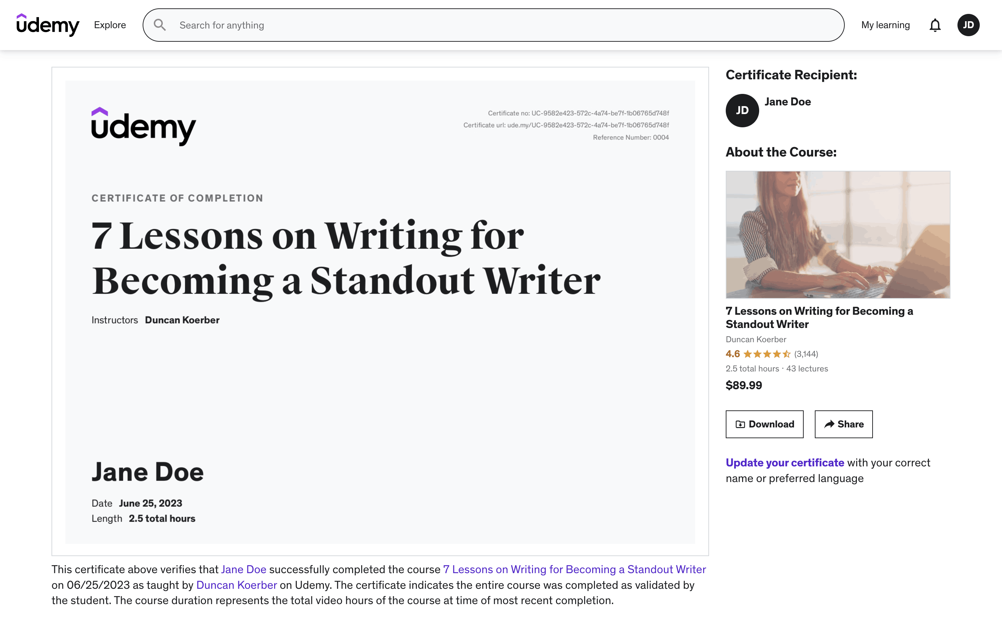Open the notifications bell
This screenshot has height=626, width=1002.
click(x=935, y=25)
